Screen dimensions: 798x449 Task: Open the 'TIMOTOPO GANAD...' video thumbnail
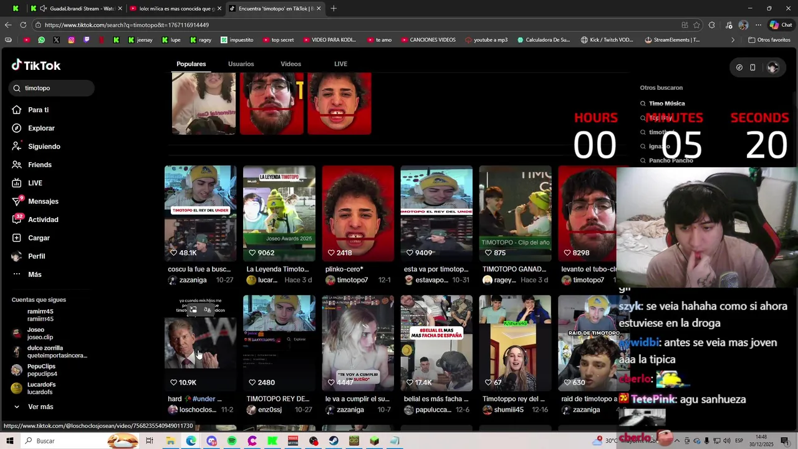click(x=515, y=213)
